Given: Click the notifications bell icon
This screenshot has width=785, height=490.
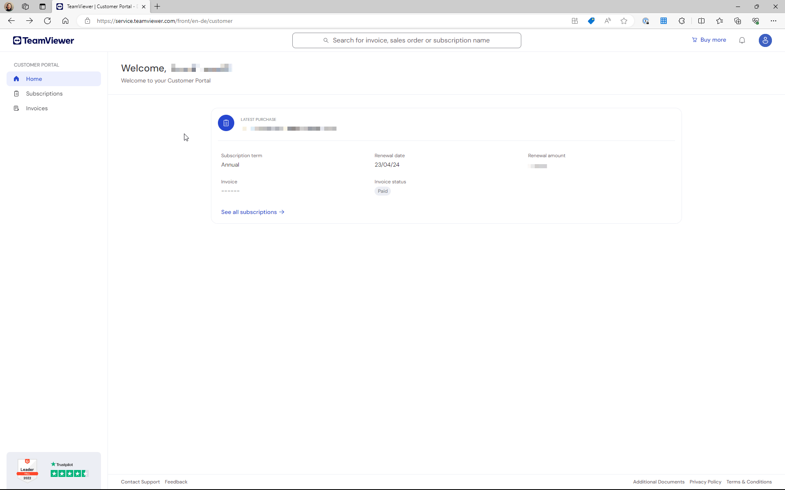Looking at the screenshot, I should 742,40.
